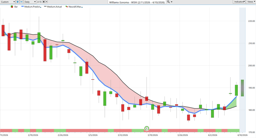Screen dimensions: 256x138
Task: Click the black plus forecast-days button
Action: (43, 2)
